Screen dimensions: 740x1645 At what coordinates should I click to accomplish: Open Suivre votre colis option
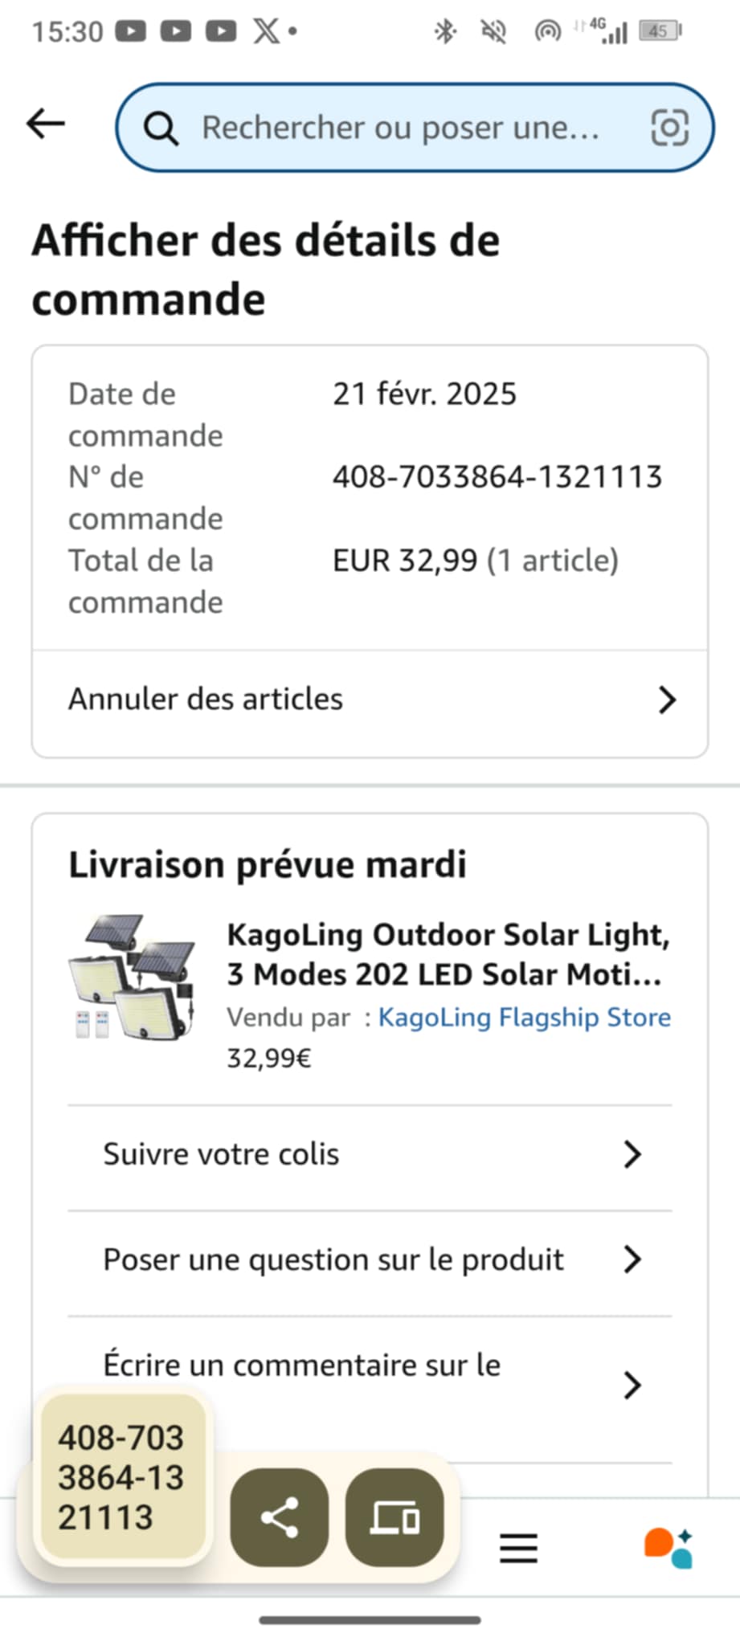222,1154
